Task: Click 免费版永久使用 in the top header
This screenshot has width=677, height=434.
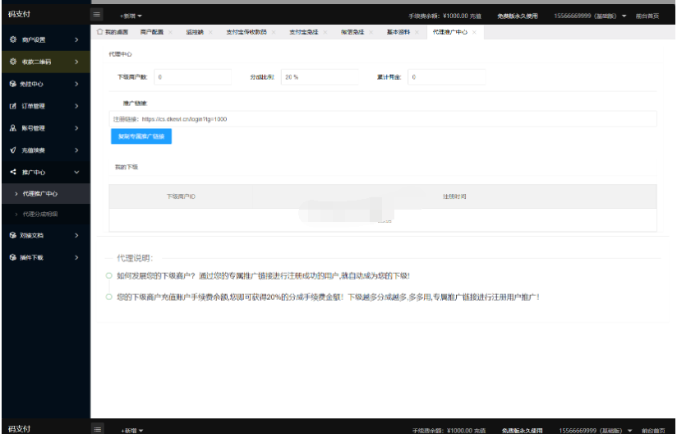Action: [518, 16]
